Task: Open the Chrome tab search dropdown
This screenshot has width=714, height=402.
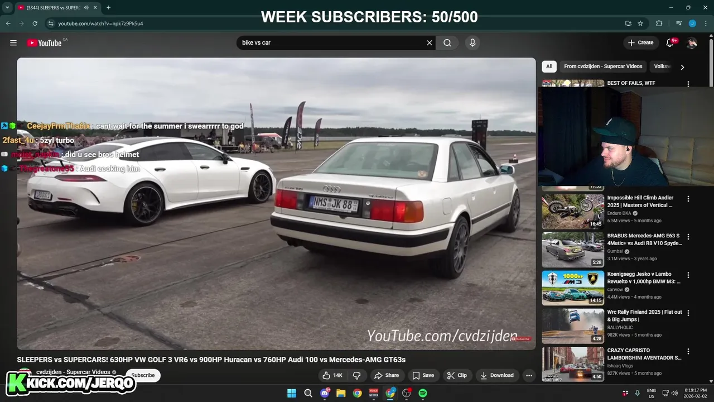Action: coord(7,8)
